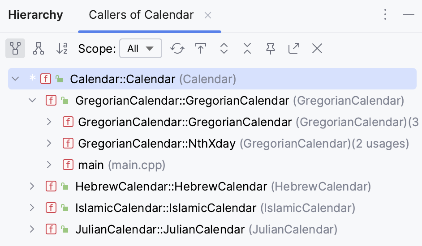Screen dimensions: 422x246
Task: Collapse all hierarchy nodes
Action: pyautogui.click(x=247, y=48)
